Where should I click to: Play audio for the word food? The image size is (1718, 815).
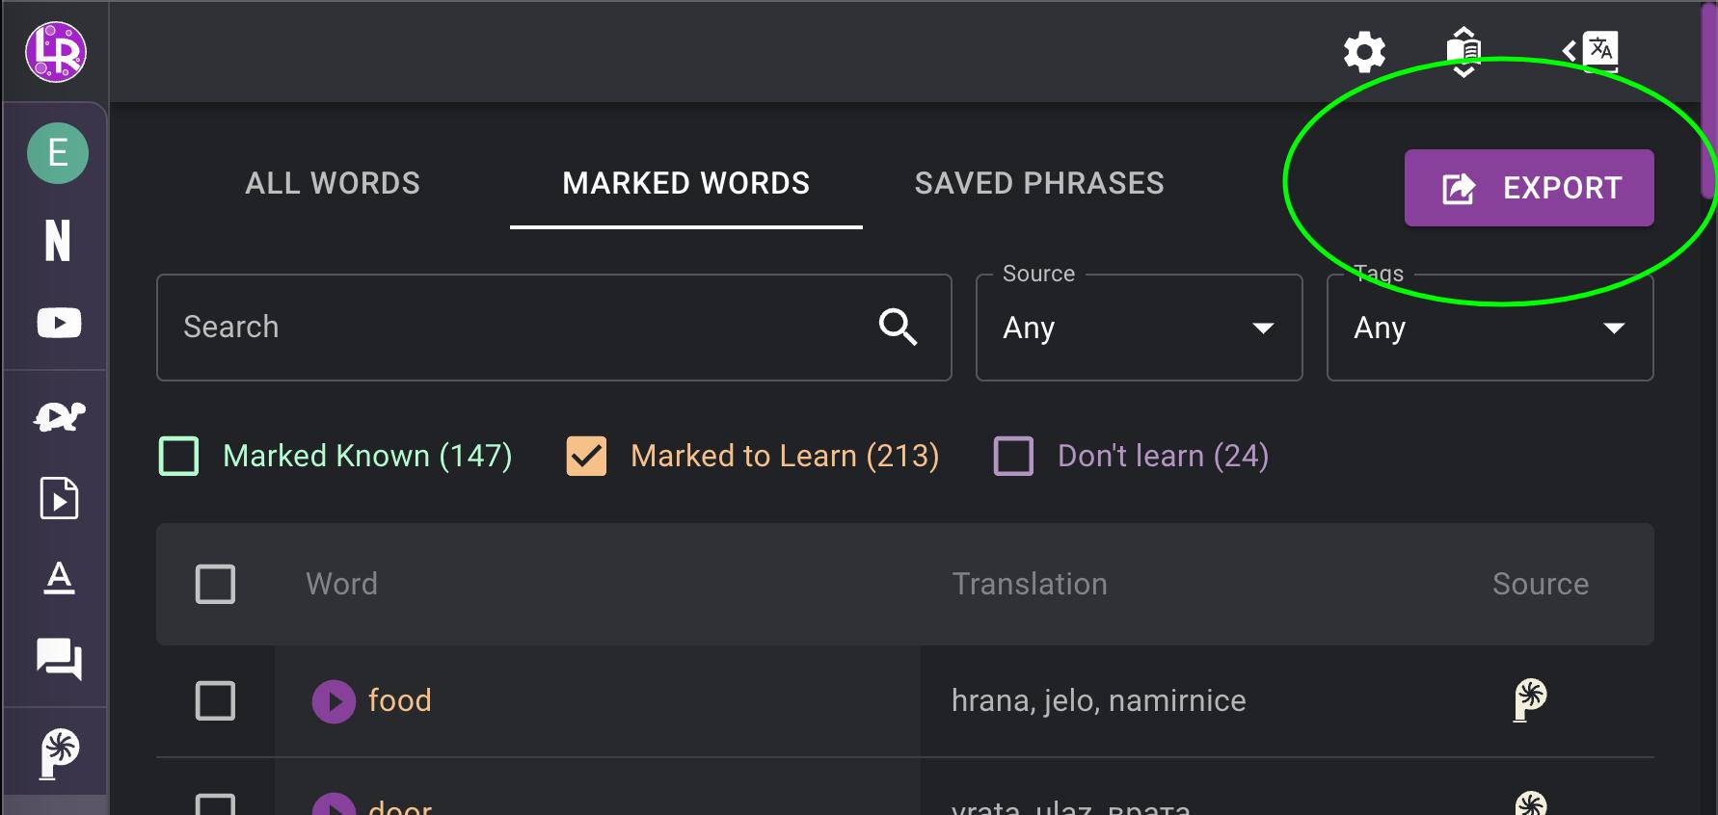pyautogui.click(x=334, y=701)
